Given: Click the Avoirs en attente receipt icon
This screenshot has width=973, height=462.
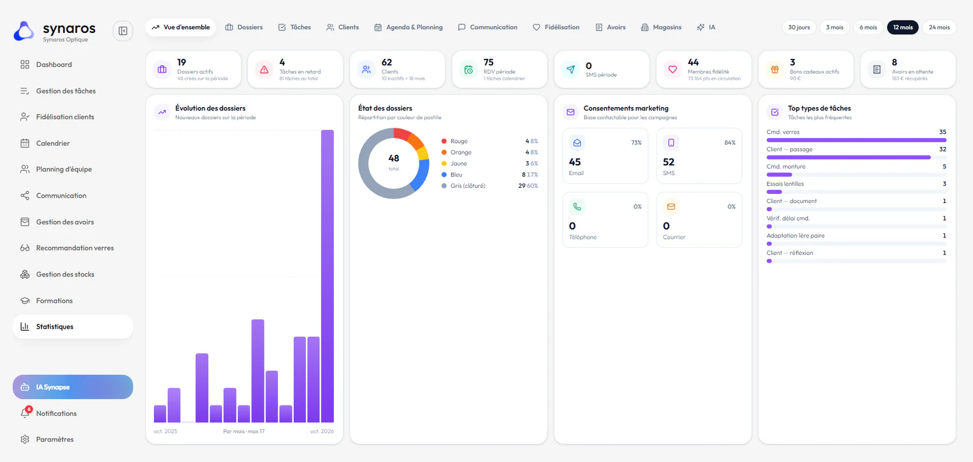Looking at the screenshot, I should point(878,69).
